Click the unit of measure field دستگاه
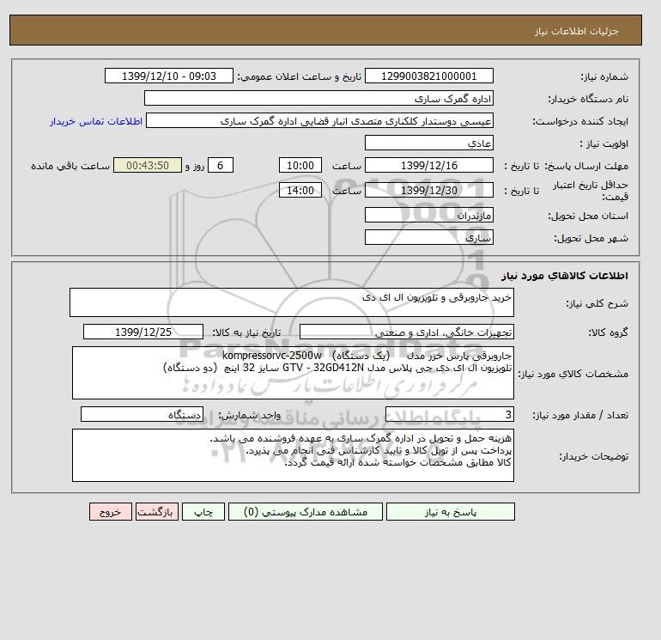 tap(142, 414)
